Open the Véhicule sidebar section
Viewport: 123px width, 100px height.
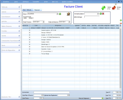point(11,7)
